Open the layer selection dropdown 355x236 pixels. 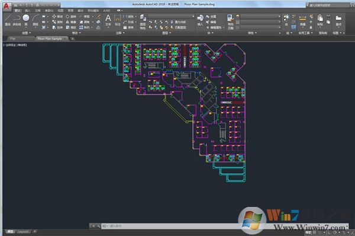click(x=171, y=17)
